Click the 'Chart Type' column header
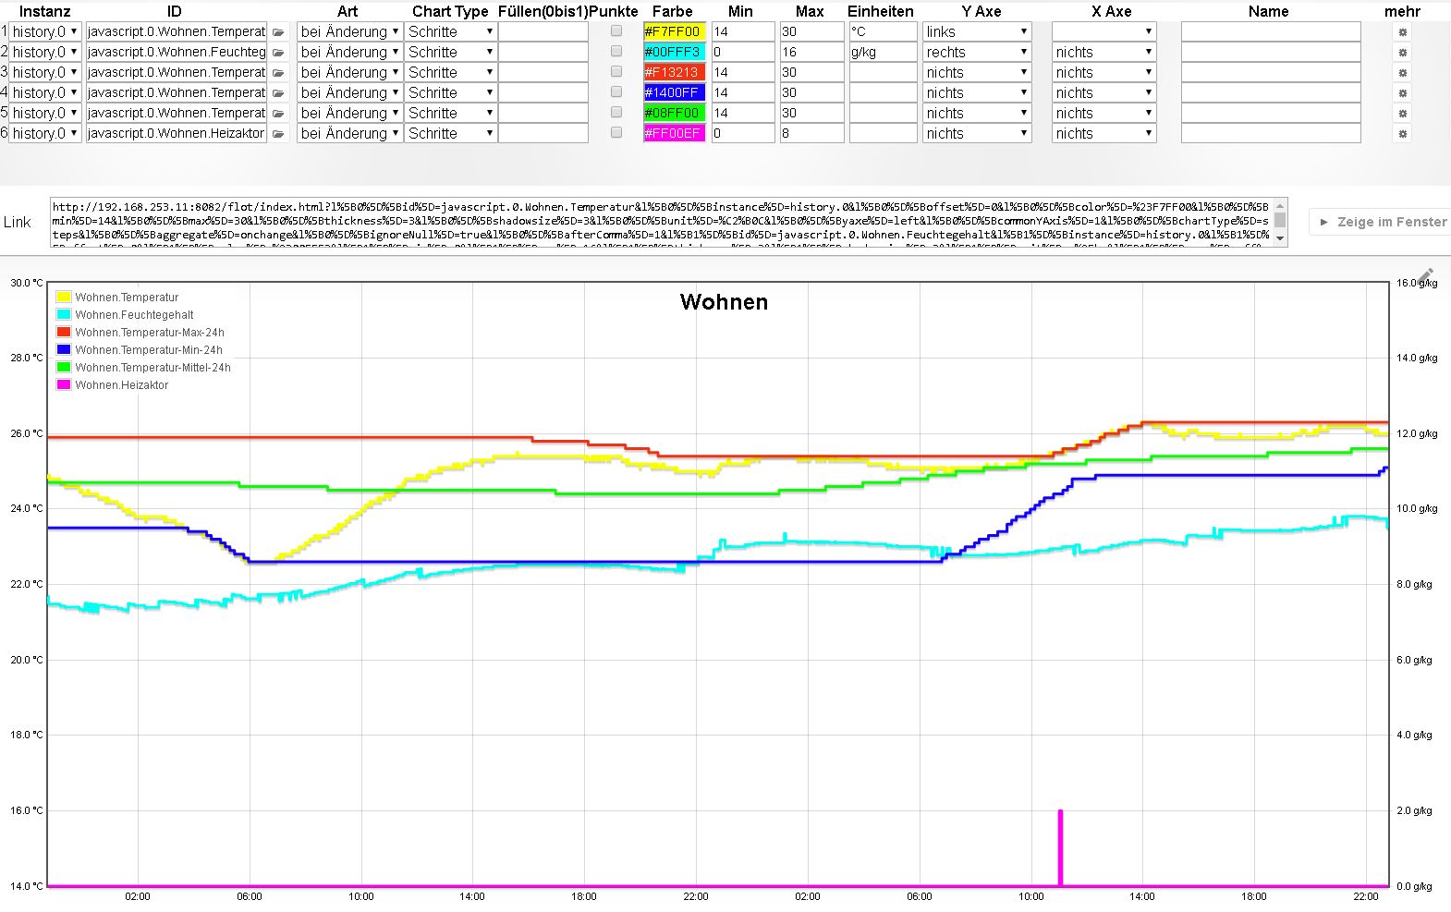This screenshot has height=912, width=1451. [x=450, y=11]
